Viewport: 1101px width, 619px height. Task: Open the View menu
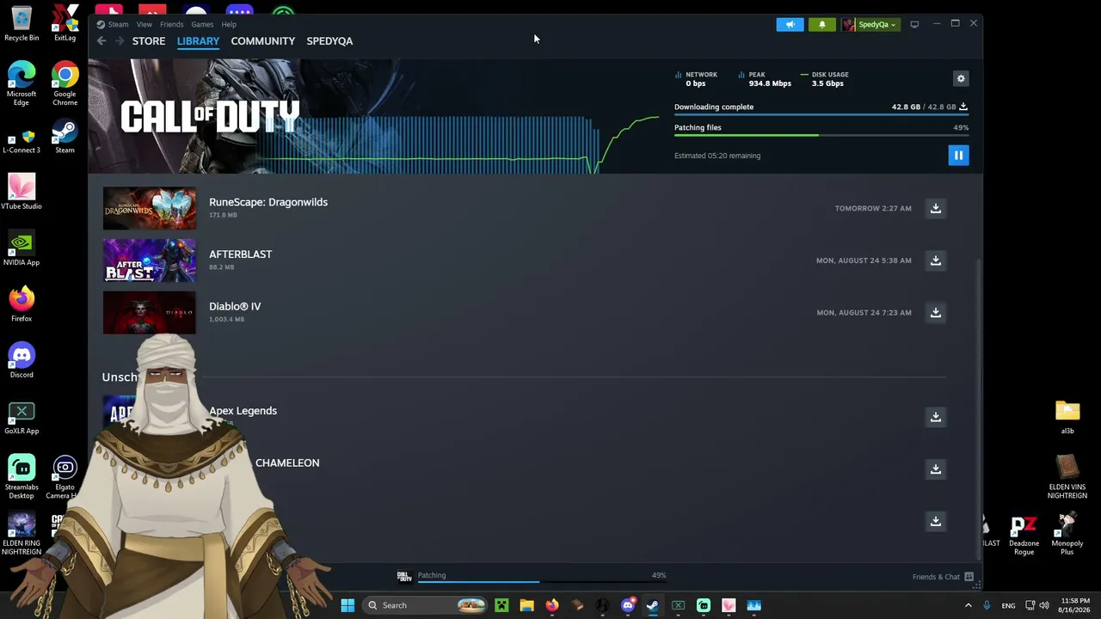coord(144,24)
